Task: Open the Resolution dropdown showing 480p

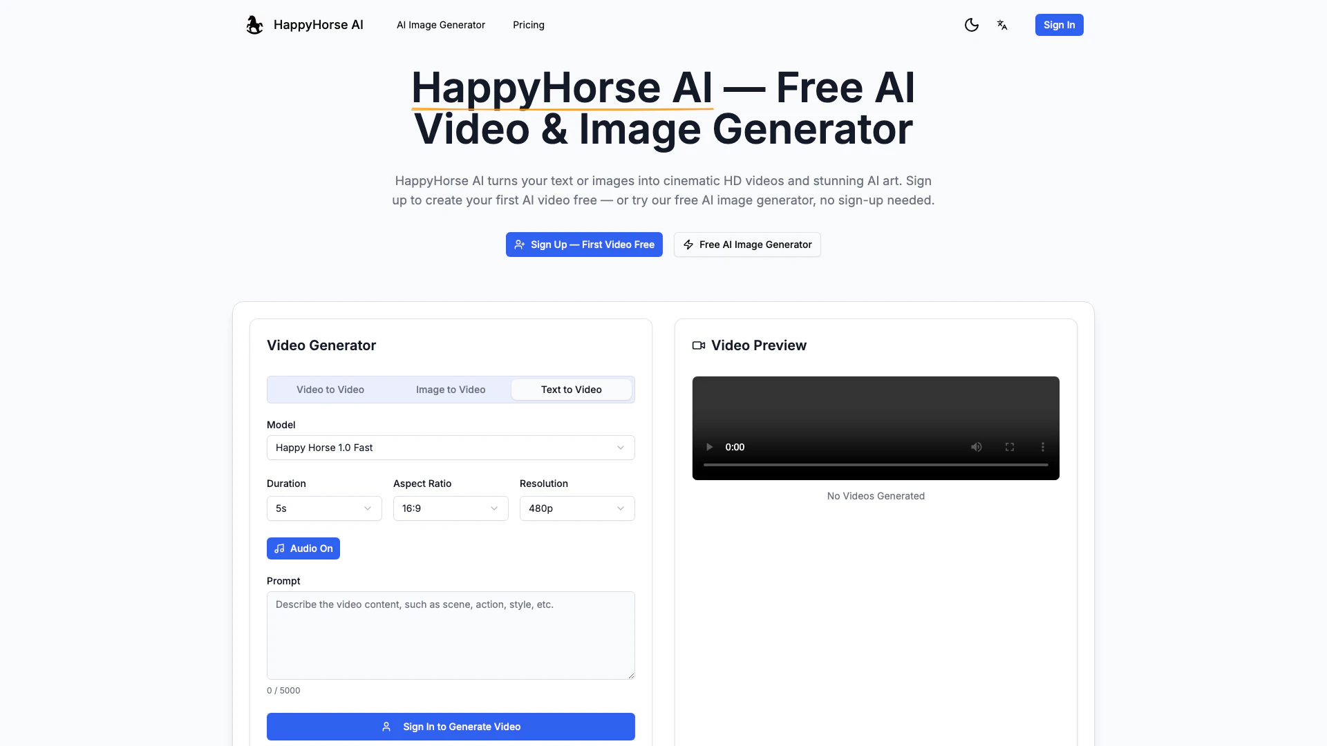Action: (577, 508)
